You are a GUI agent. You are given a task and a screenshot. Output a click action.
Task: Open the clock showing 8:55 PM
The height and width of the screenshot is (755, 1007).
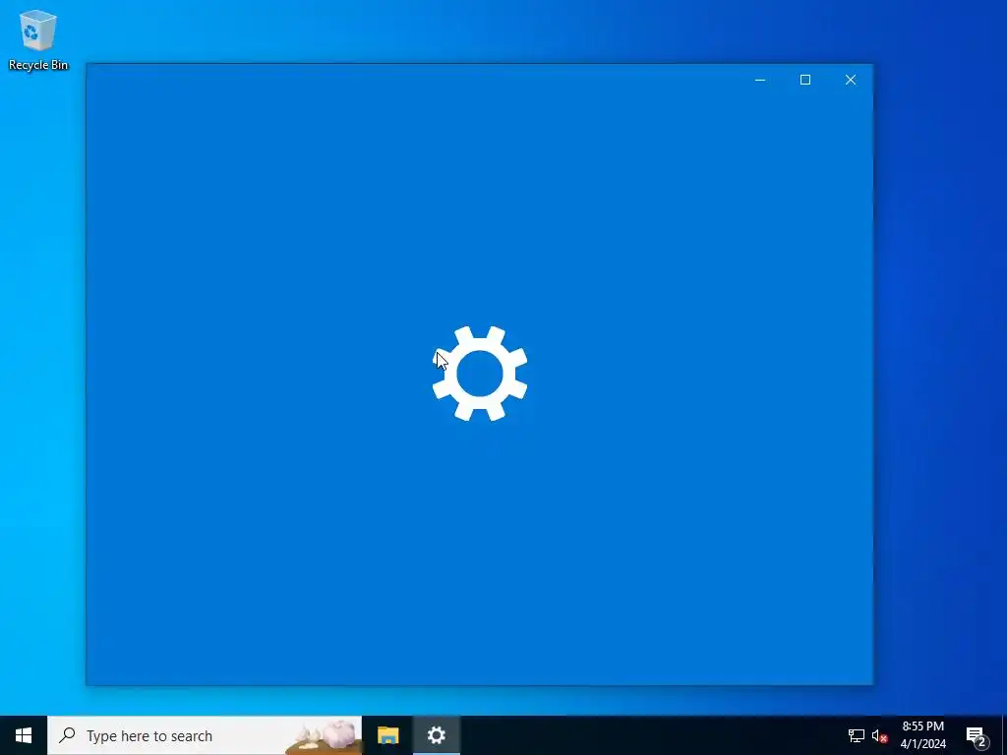coord(922,735)
